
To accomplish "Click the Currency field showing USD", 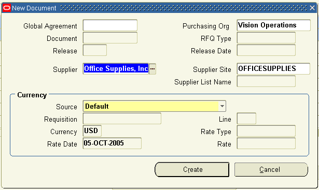I will click(92, 131).
